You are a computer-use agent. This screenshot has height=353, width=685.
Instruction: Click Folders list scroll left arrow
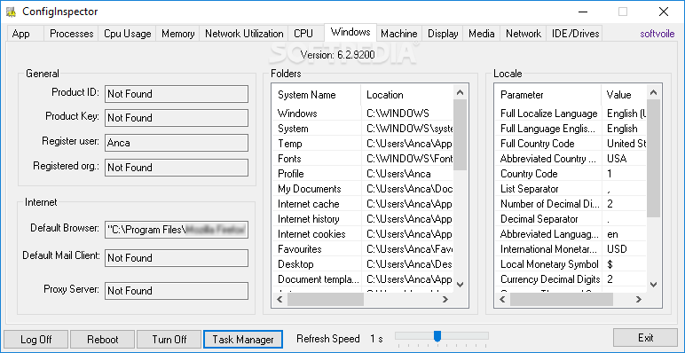tap(280, 299)
